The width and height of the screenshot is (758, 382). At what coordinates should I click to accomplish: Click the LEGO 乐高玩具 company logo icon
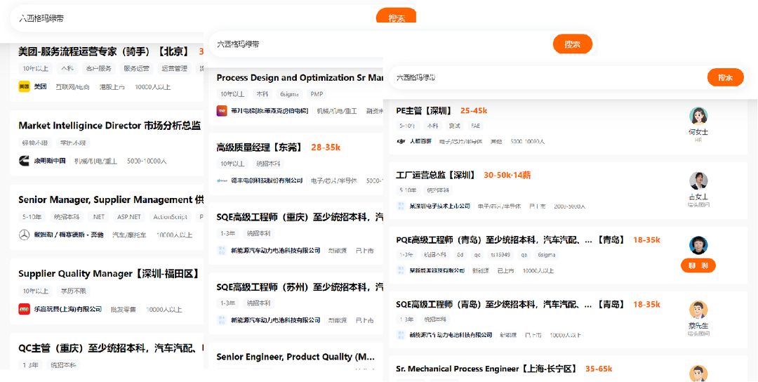(x=24, y=309)
